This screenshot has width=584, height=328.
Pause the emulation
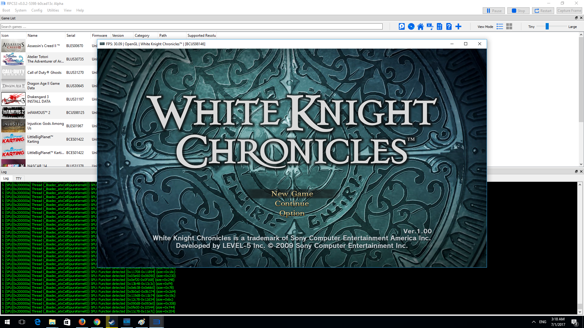point(494,11)
